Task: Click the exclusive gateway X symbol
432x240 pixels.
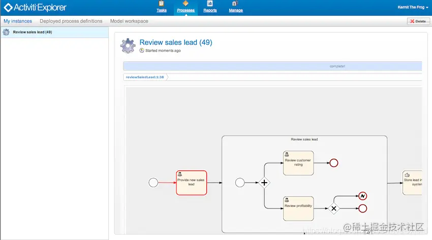Action: tap(333, 209)
